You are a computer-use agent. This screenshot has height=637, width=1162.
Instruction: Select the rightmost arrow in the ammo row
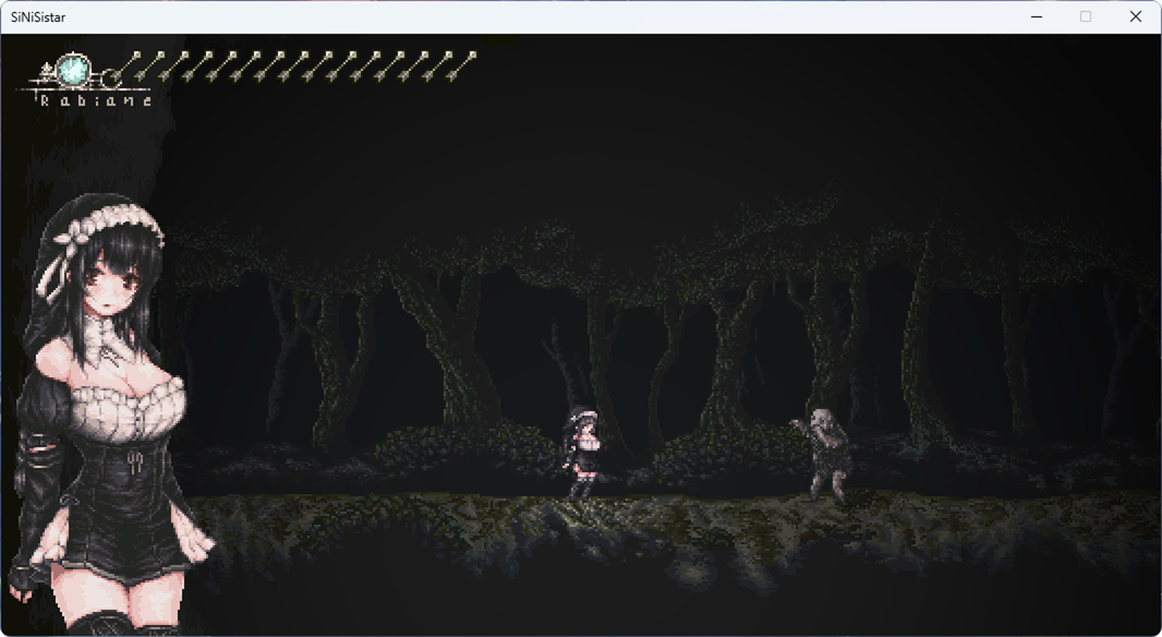461,67
